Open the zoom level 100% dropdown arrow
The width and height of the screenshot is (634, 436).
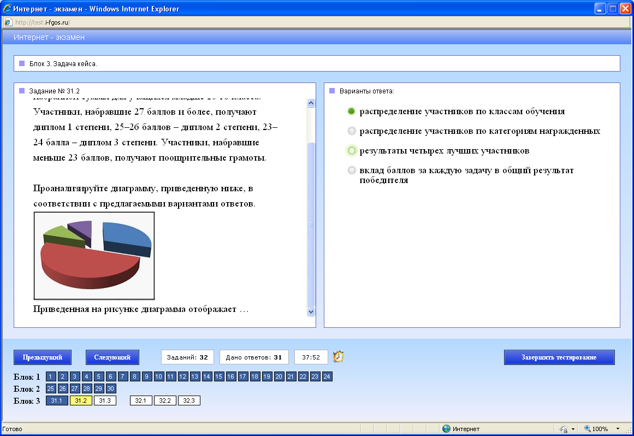tap(618, 429)
